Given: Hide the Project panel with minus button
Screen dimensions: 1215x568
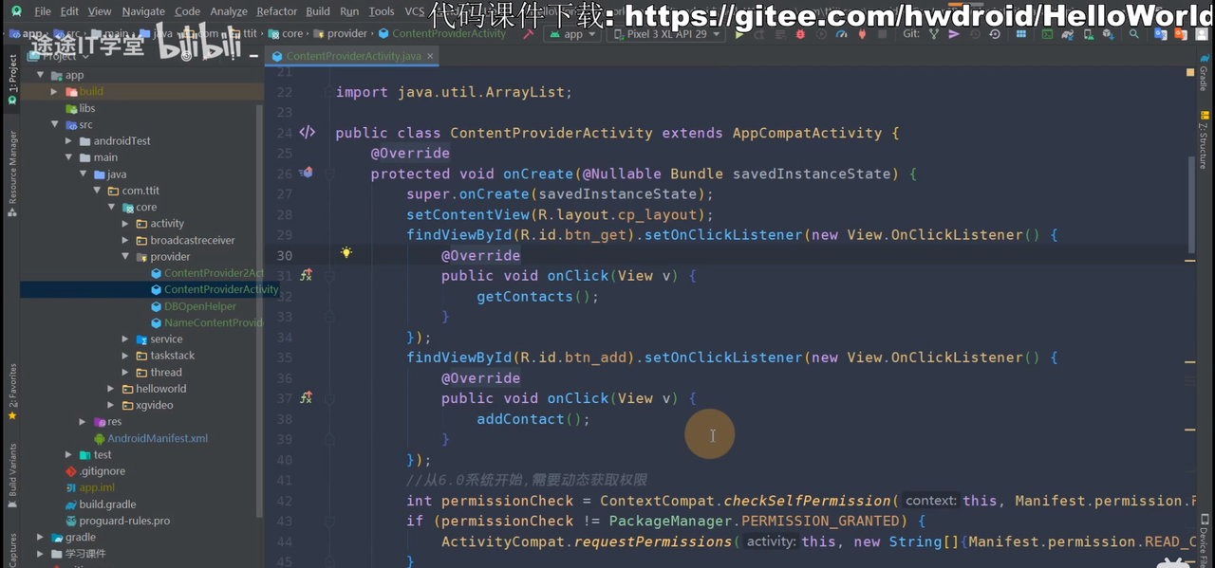Looking at the screenshot, I should [x=252, y=56].
